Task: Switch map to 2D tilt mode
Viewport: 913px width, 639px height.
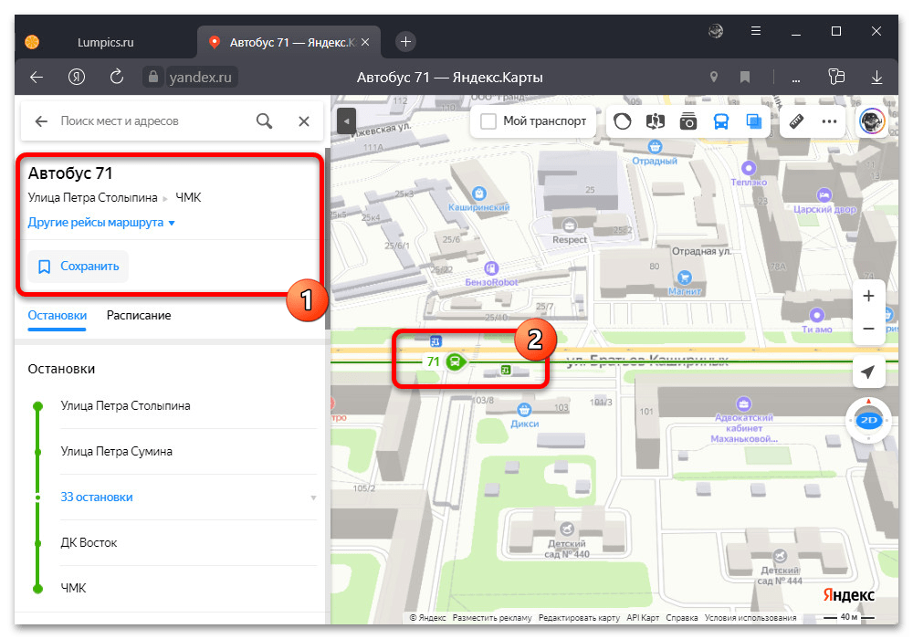Action: [x=867, y=421]
